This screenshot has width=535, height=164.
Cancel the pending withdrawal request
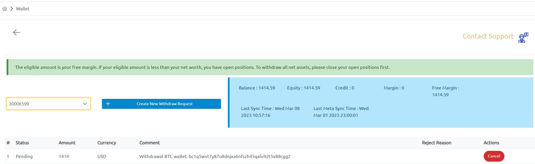pyautogui.click(x=494, y=156)
